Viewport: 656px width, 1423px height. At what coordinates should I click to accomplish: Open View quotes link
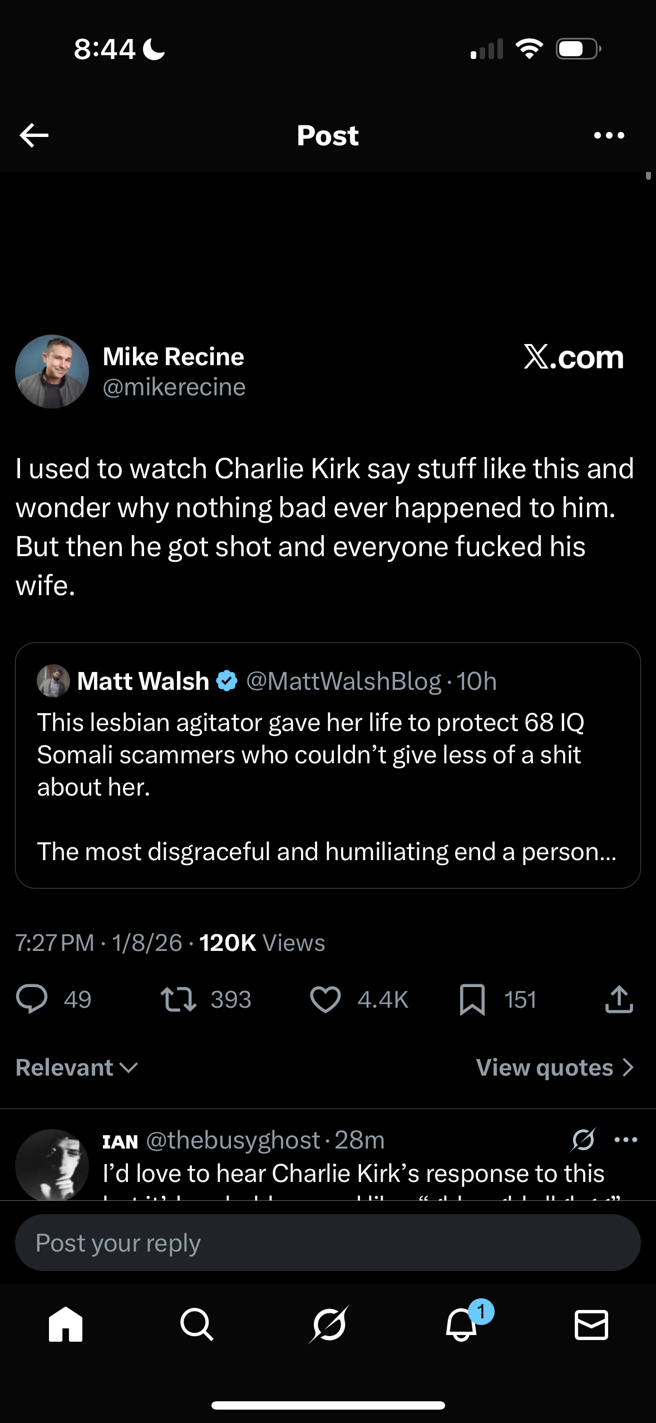point(555,1067)
